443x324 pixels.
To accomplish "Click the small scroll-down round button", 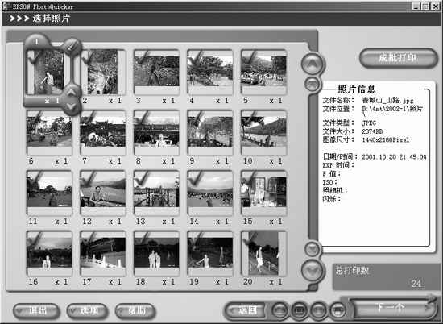I will pyautogui.click(x=313, y=249).
